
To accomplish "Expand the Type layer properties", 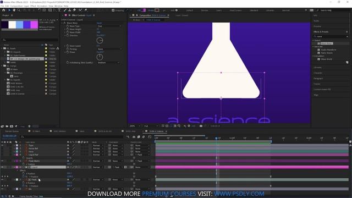I will tap(14, 145).
